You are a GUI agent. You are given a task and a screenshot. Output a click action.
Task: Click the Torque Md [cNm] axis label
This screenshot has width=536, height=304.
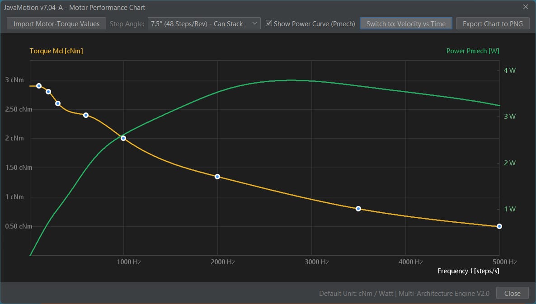56,51
